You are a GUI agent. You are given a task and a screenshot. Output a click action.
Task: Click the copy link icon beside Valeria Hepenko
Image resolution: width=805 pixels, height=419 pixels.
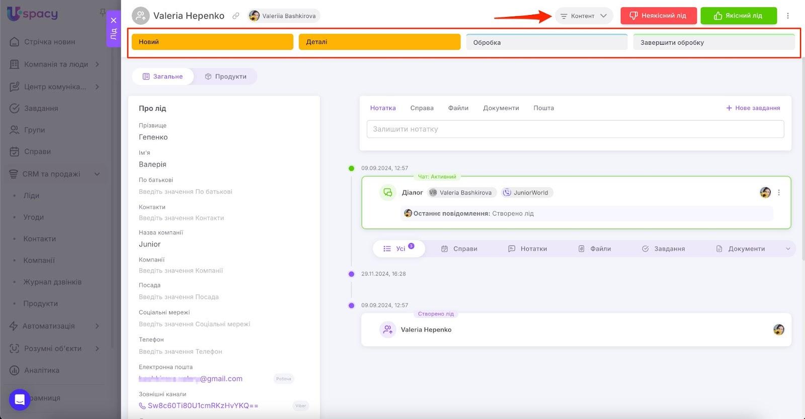(235, 16)
